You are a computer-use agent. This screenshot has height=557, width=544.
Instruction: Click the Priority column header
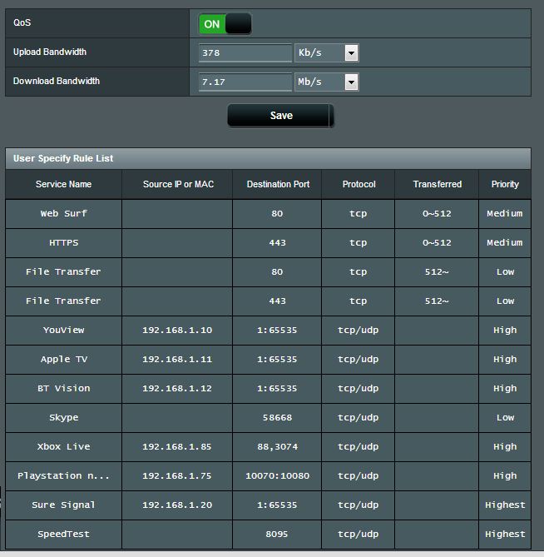click(x=505, y=184)
